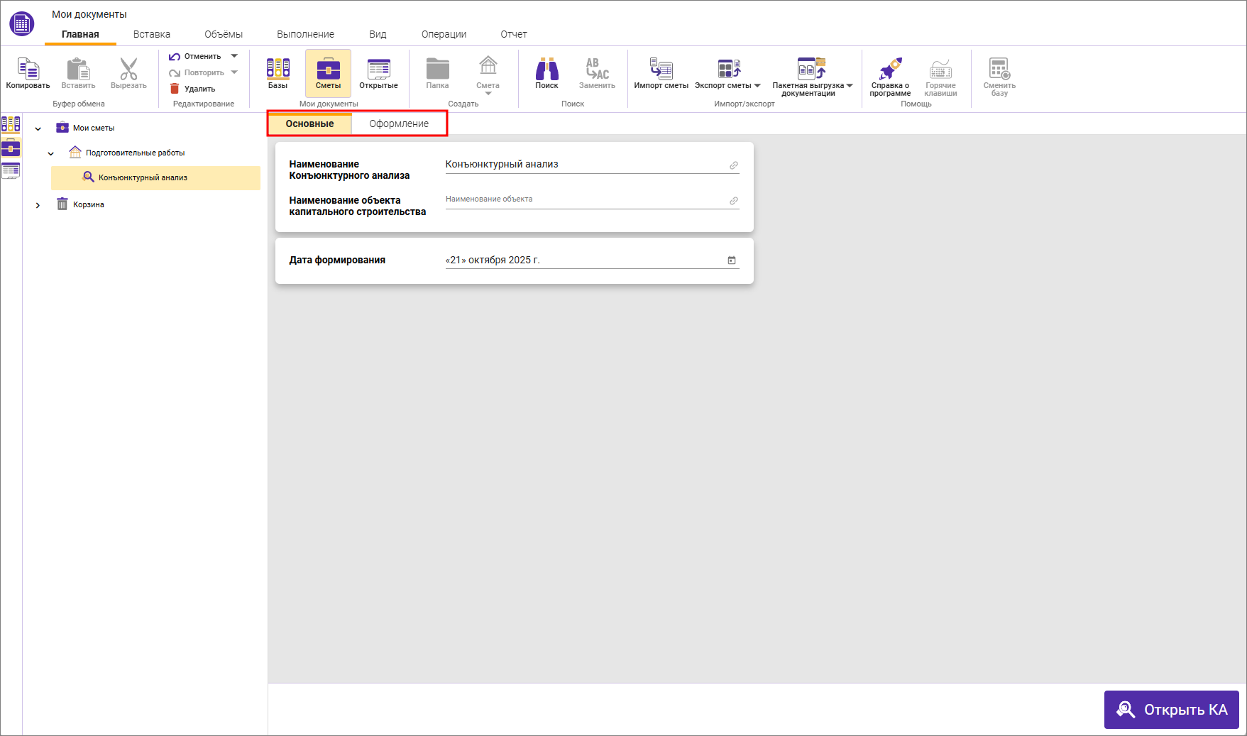Open Импорт сметы tool

pyautogui.click(x=661, y=69)
